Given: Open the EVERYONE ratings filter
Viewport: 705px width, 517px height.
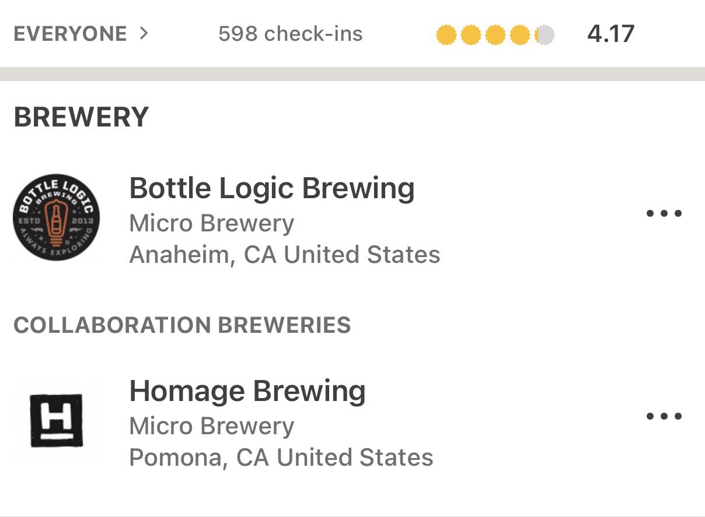Looking at the screenshot, I should pos(70,34).
